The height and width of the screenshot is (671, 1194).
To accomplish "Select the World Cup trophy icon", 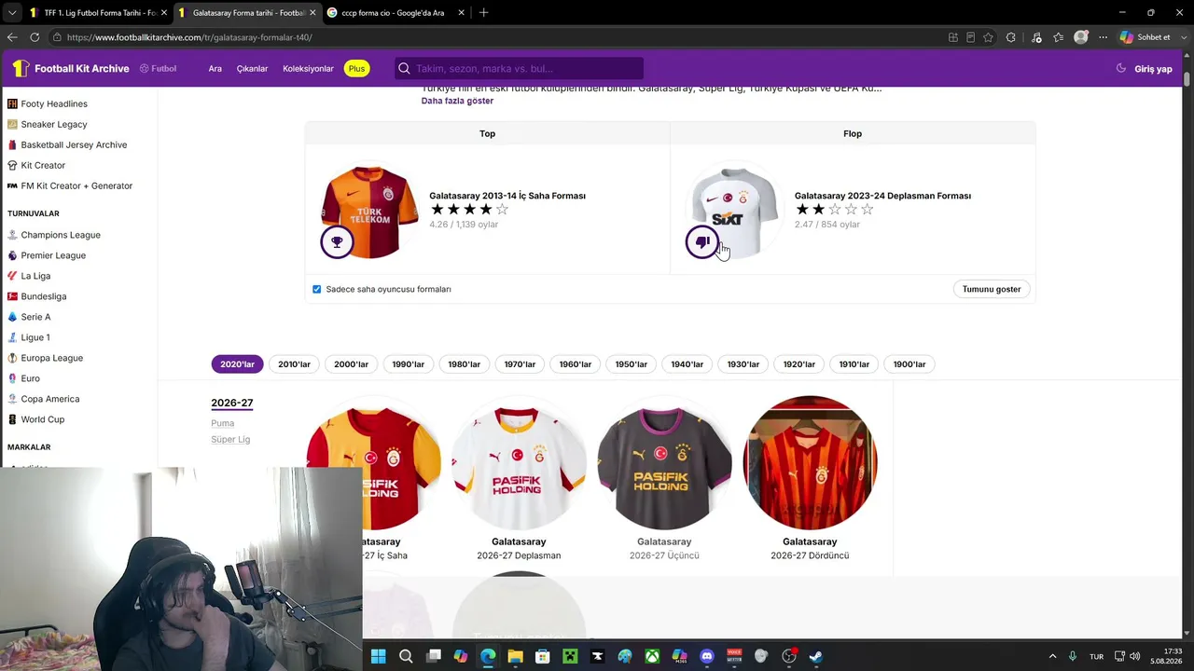I will tap(12, 419).
